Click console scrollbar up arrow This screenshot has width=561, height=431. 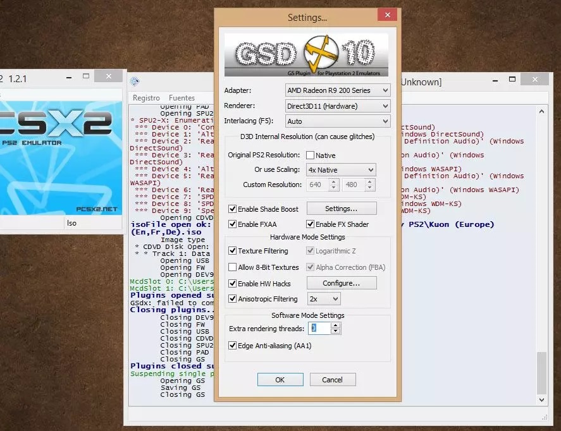point(541,111)
